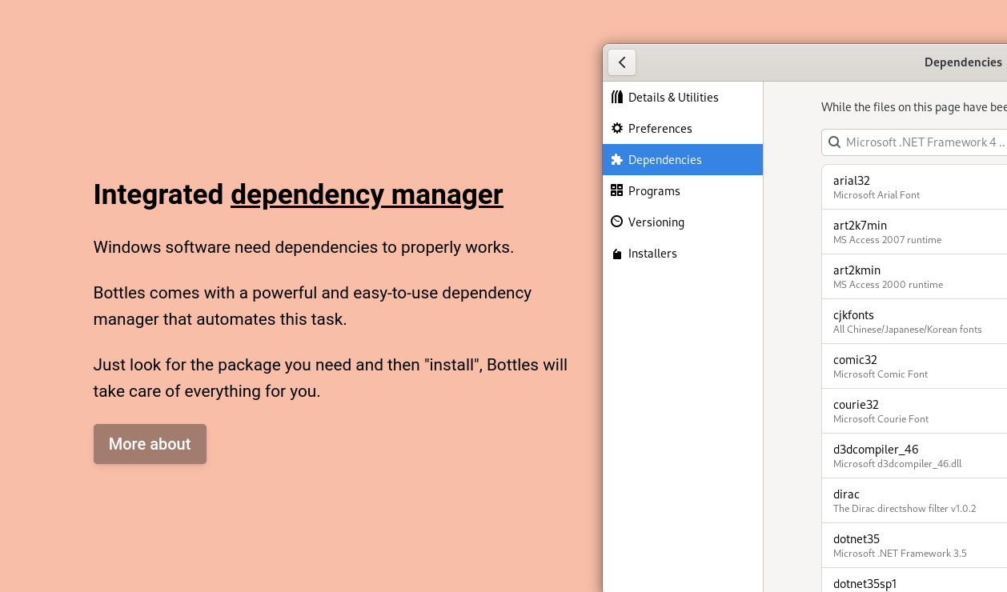Viewport: 1007px width, 592px height.
Task: Select the arial32 dependency entry
Action: click(x=914, y=187)
